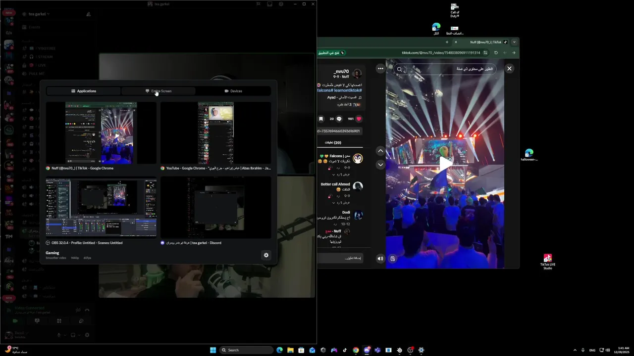Open Call of Duty desktop shortcut
Image resolution: width=634 pixels, height=356 pixels.
pyautogui.click(x=455, y=10)
